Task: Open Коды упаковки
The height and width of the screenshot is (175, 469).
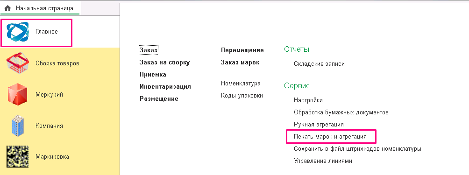Action: [x=242, y=96]
